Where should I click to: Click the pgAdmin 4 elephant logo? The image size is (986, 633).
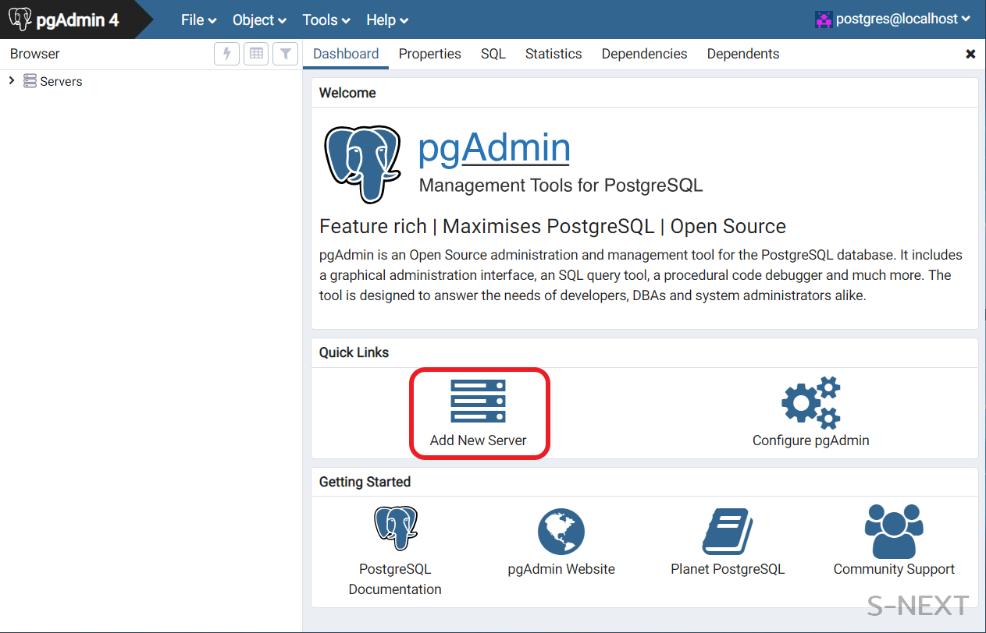20,19
